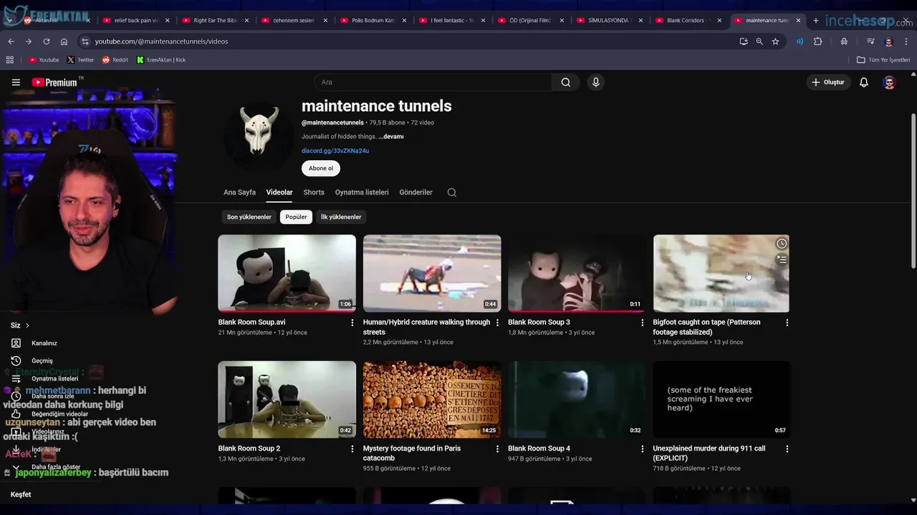Open options for Unexplained murder 911 call
917x515 pixels.
[787, 449]
